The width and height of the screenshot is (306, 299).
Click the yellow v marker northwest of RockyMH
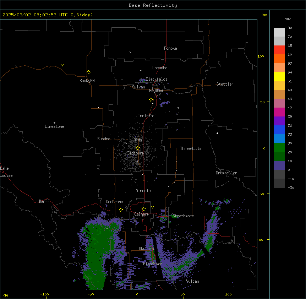pos(62,65)
